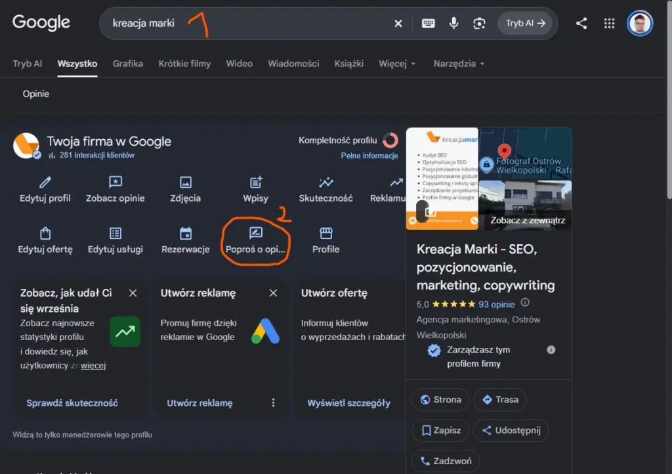
Task: Open Edytuj ofertę shopping bag shortcut
Action: click(x=45, y=240)
